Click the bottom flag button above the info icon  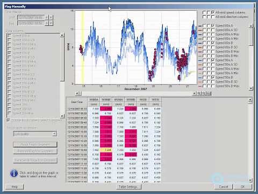pos(35,160)
